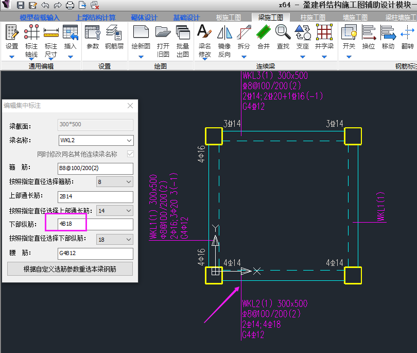Click the 2⌀14;2⌀20+1⌀16(-1) annotation line

point(283,96)
